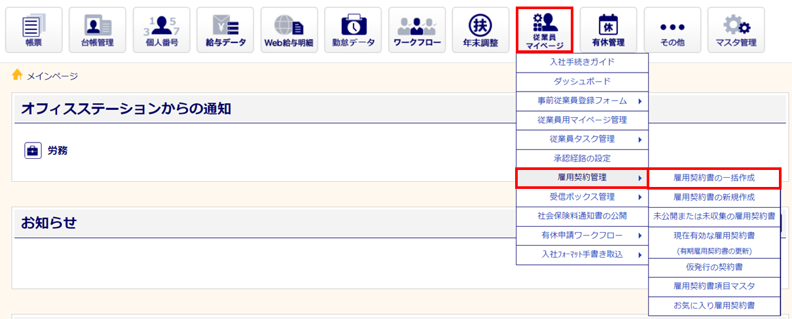792x319 pixels.
Task: Open the ワークフロー toolbar icon
Action: pos(417,30)
